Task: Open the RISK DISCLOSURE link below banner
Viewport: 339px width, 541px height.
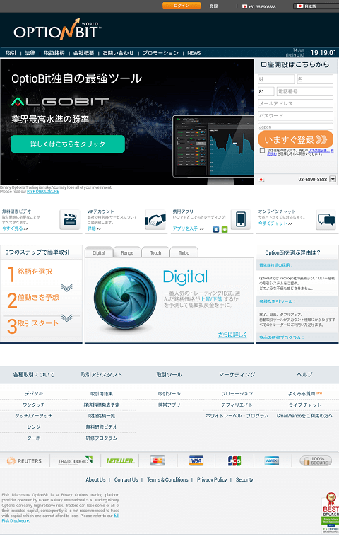Action: pos(42,192)
